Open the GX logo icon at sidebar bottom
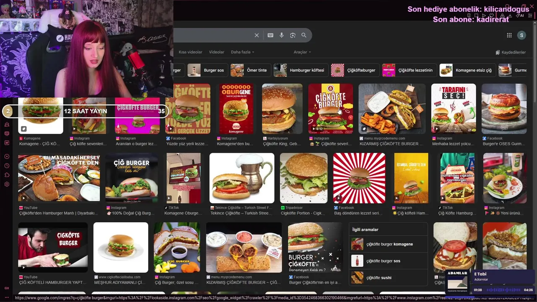The width and height of the screenshot is (537, 302). point(7,288)
